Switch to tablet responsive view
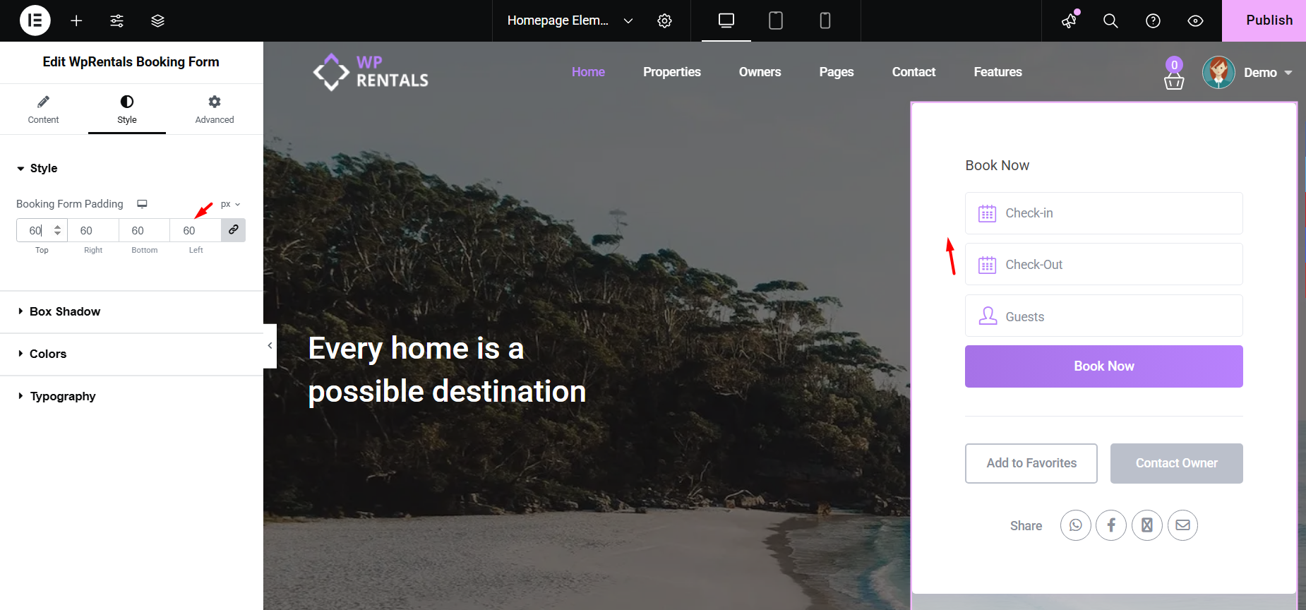The image size is (1306, 610). [x=775, y=20]
